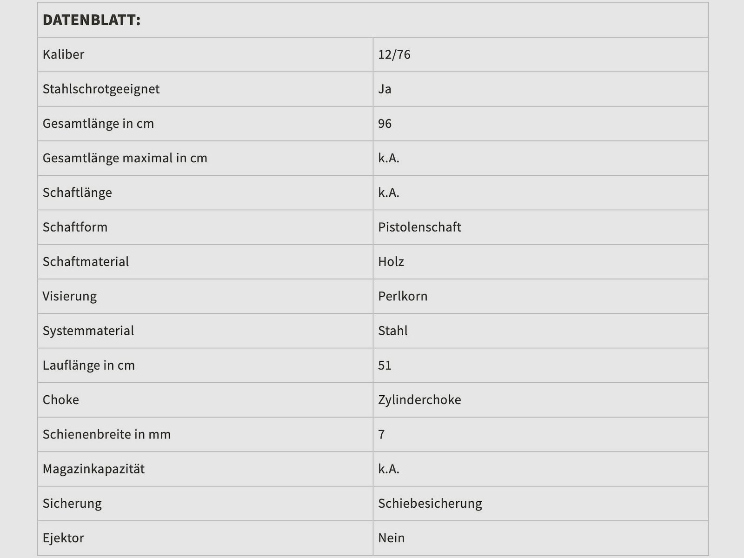Screen dimensions: 744x558
Task: Click the total length value 96
Action: point(385,123)
